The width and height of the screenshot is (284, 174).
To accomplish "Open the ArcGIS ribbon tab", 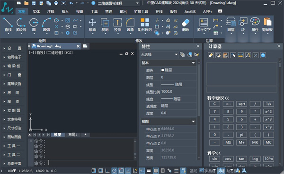I will pyautogui.click(x=190, y=12).
